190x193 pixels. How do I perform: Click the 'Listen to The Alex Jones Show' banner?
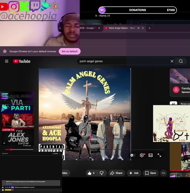[18, 129]
